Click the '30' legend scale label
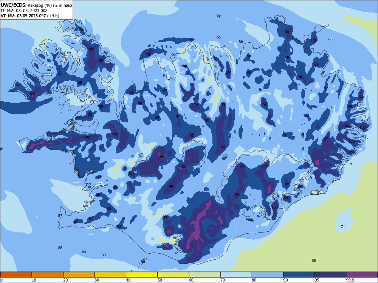This screenshot has height=283, width=378. point(97,280)
